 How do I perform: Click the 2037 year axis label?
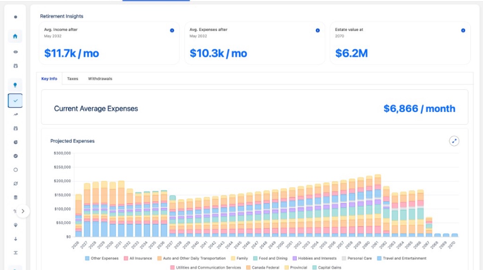pos(170,245)
